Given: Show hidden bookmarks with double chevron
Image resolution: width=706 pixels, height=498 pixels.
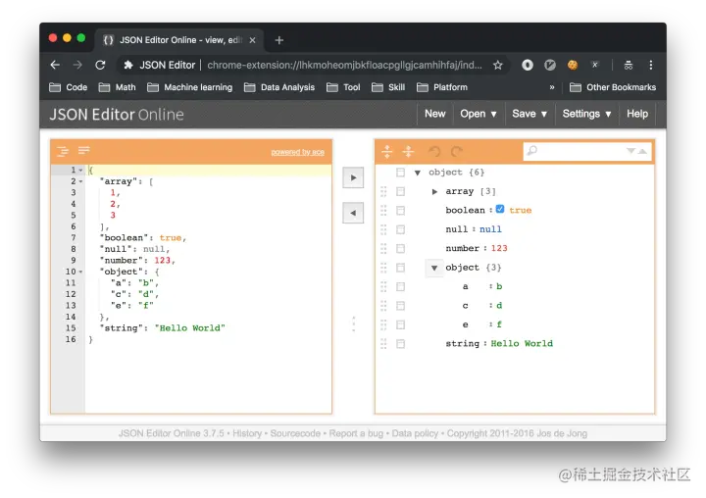Looking at the screenshot, I should (x=551, y=87).
